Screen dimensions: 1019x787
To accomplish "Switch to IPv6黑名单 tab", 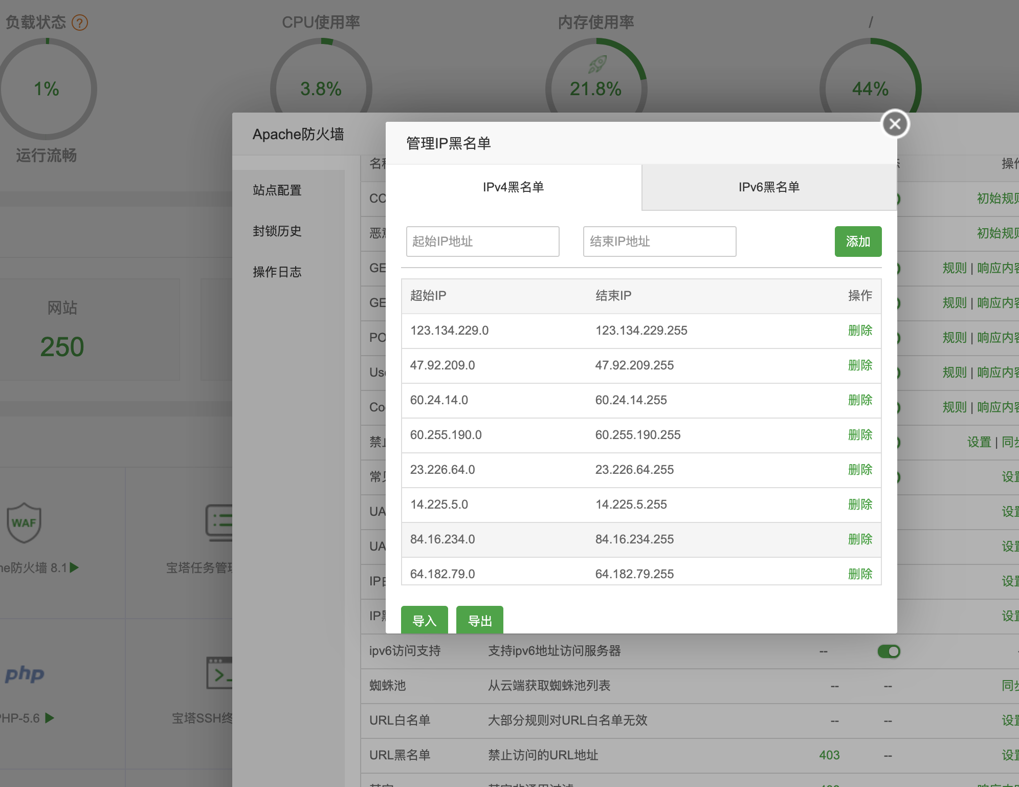I will pos(769,187).
